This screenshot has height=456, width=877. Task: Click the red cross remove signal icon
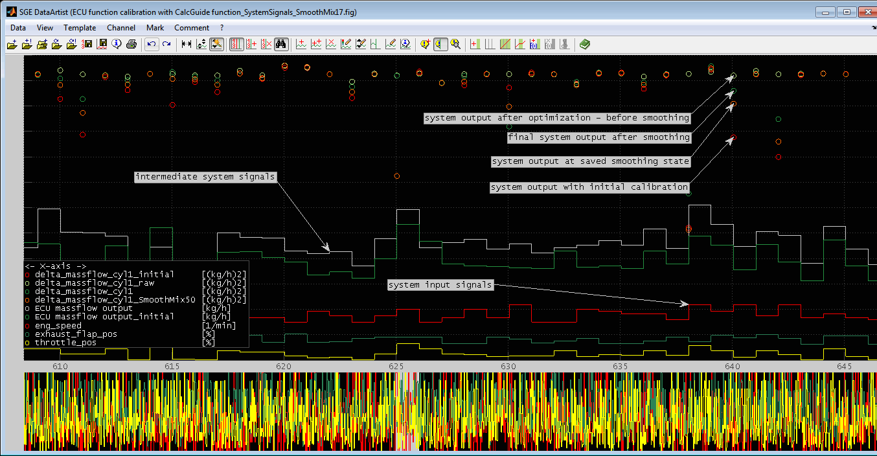pyautogui.click(x=331, y=44)
